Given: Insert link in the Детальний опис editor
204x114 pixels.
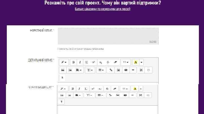Looking at the screenshot, I should click(111, 70).
